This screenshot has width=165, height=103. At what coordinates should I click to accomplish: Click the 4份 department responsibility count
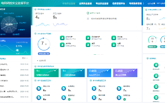coord(37,17)
